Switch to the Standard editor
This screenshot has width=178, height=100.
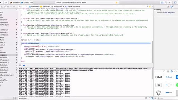(x=162, y=2)
